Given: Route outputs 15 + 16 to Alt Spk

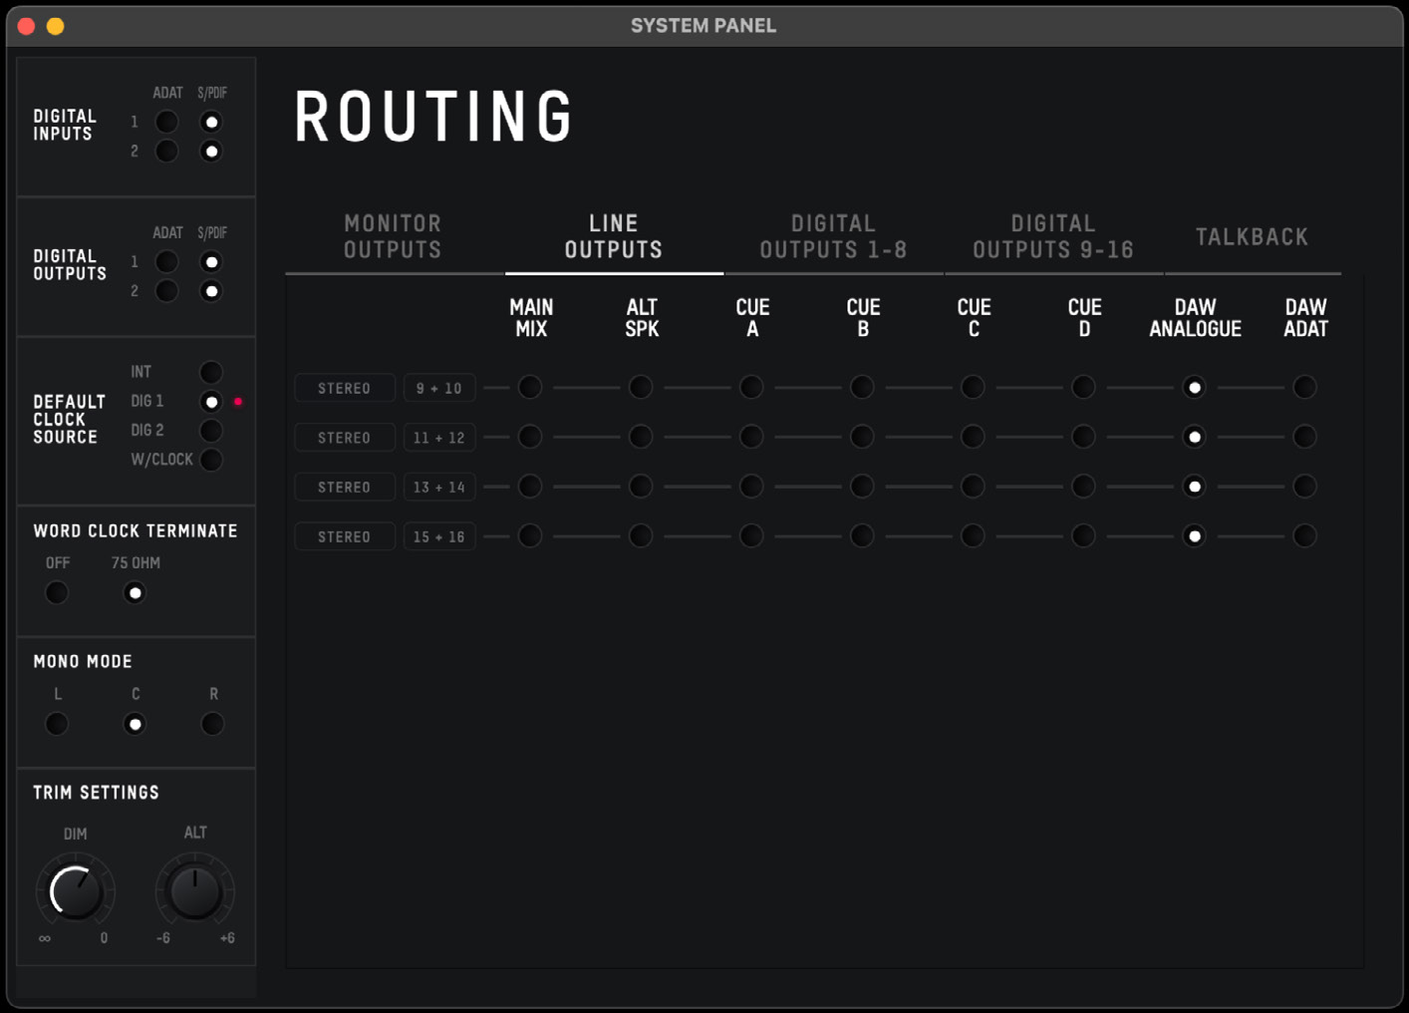Looking at the screenshot, I should (x=641, y=536).
